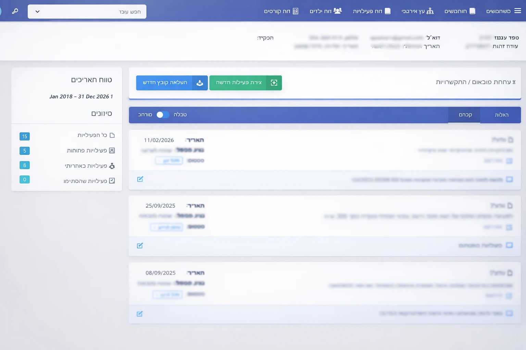Click small blue icon under 11/02/2026 card title

510,161
